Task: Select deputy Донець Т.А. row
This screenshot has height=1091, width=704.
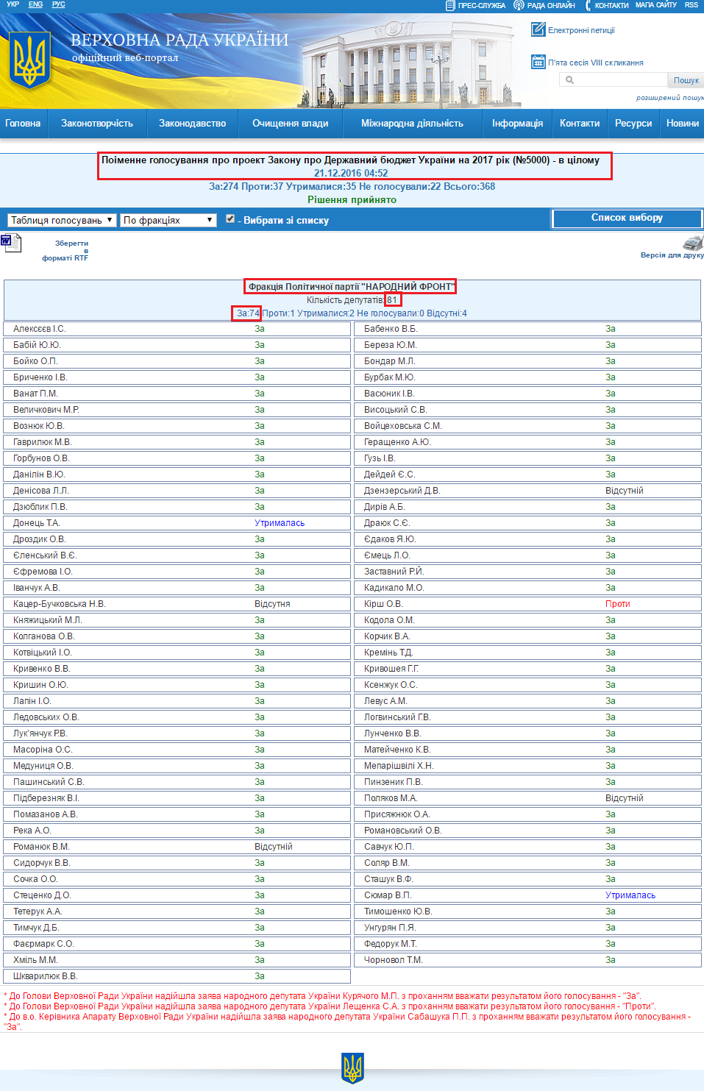Action: click(177, 523)
